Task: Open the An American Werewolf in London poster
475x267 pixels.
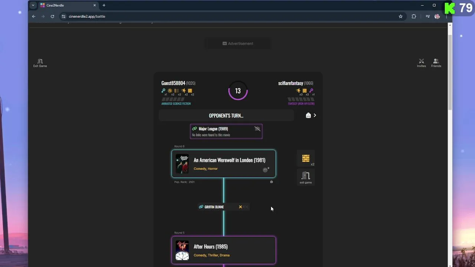Action: pos(182,164)
